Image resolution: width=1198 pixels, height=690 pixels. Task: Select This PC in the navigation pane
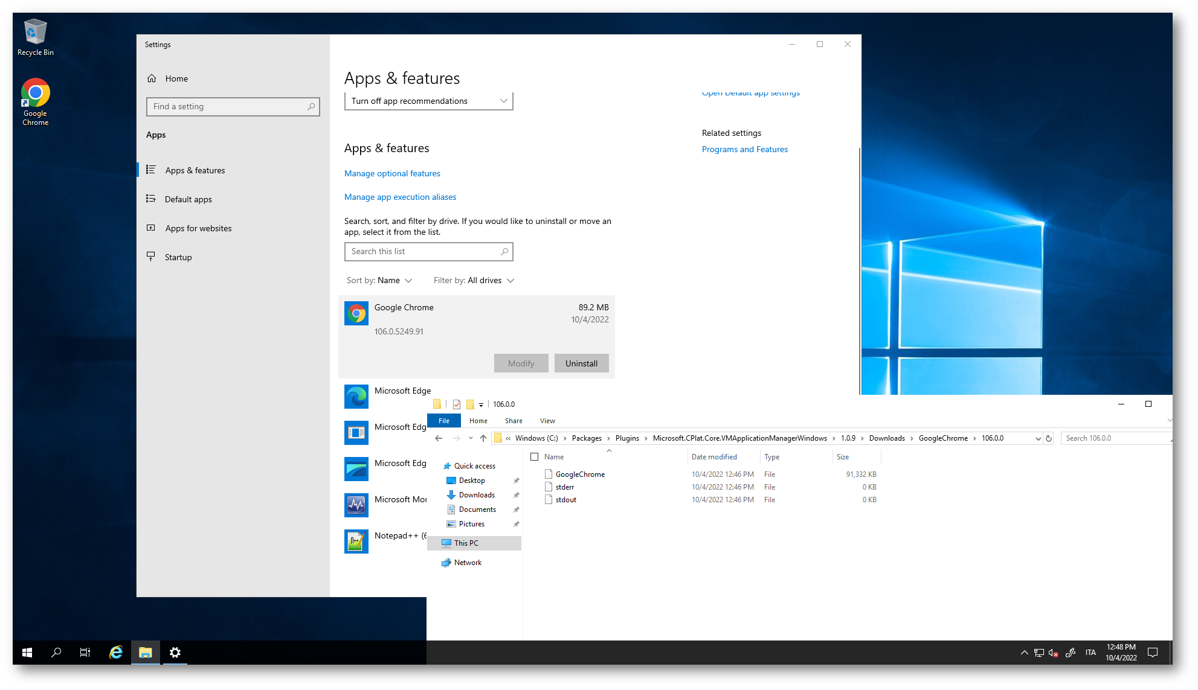pyautogui.click(x=474, y=543)
